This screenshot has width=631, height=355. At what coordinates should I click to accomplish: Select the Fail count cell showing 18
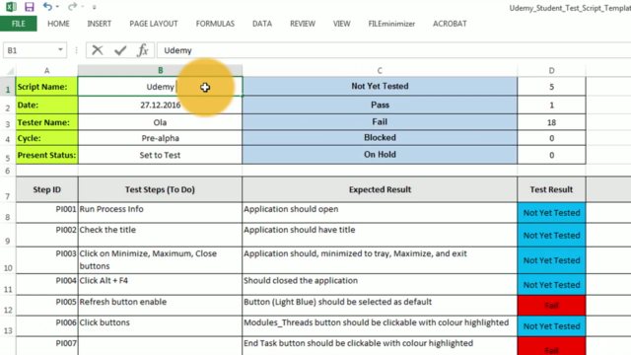(x=551, y=122)
